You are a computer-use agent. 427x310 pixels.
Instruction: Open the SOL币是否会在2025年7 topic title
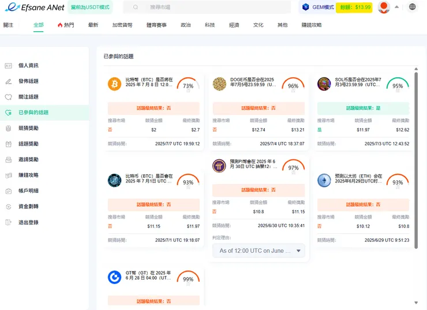pyautogui.click(x=358, y=82)
